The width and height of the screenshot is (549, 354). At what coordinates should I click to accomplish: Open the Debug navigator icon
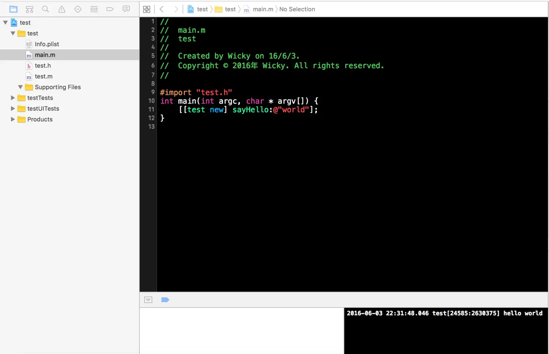coord(94,9)
